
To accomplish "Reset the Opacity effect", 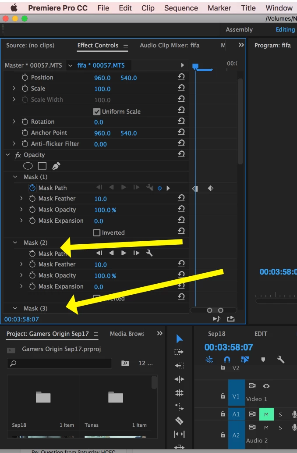I will point(181,153).
